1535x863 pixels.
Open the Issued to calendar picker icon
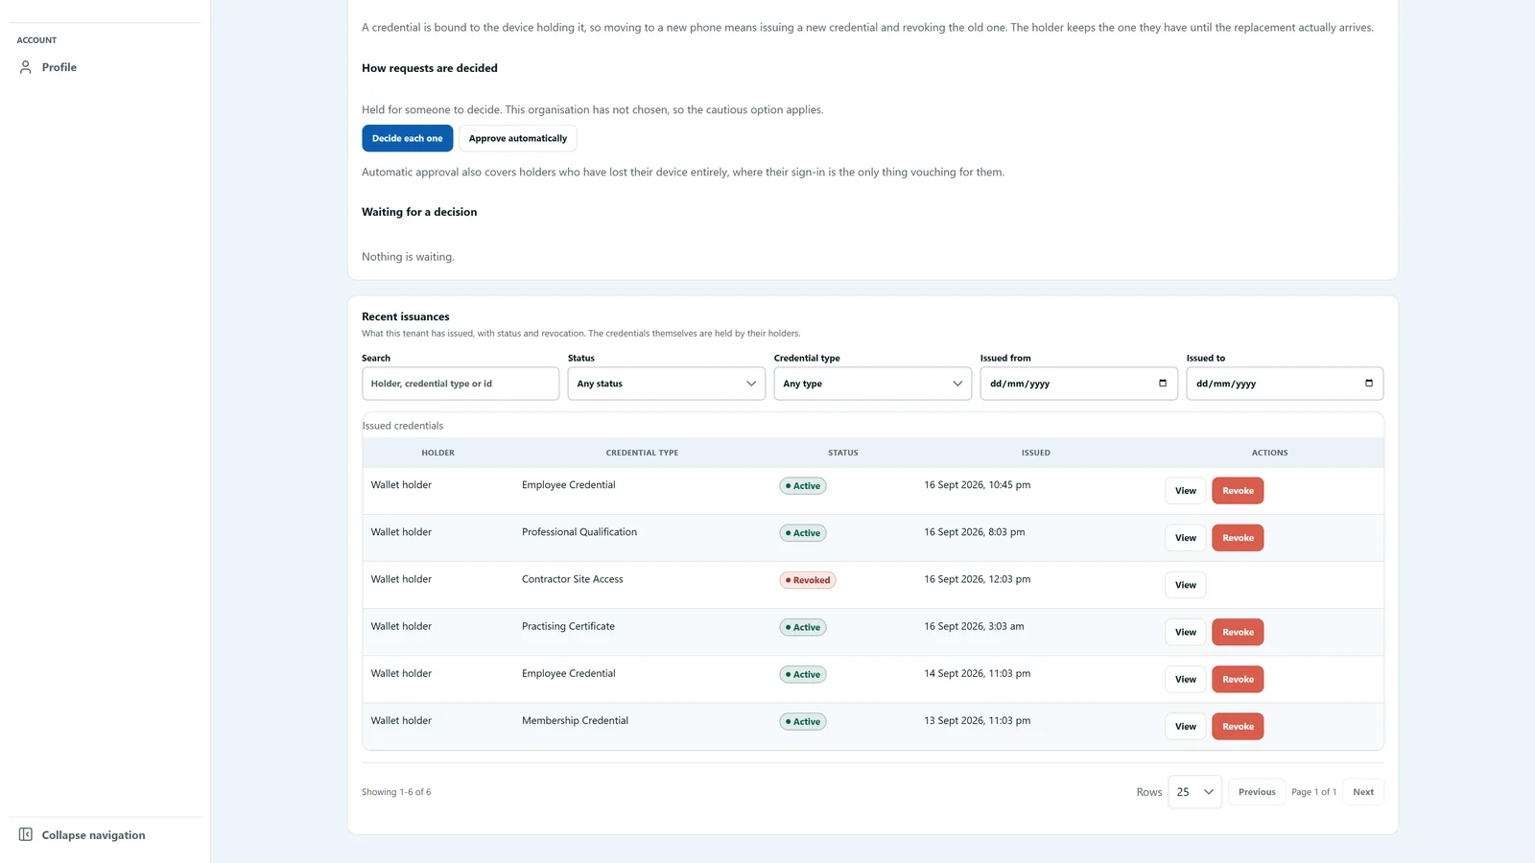tap(1369, 384)
